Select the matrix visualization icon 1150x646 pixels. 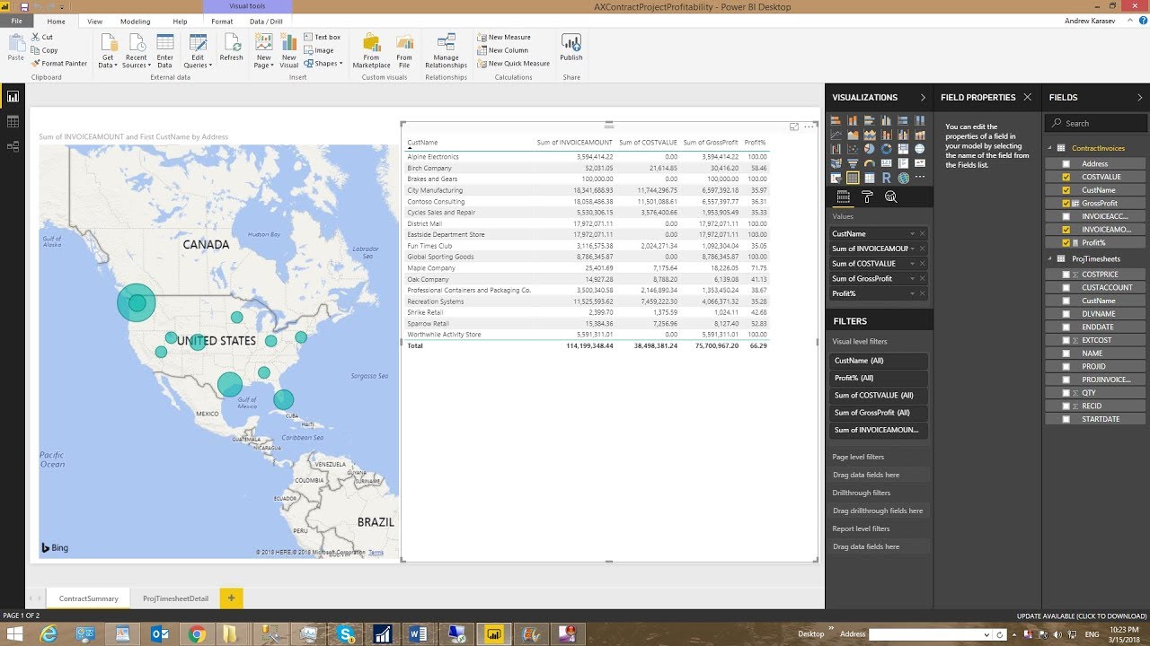[x=870, y=178]
